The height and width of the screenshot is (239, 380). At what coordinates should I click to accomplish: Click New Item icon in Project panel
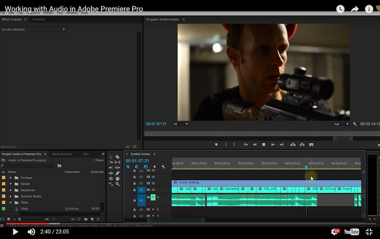point(92,219)
